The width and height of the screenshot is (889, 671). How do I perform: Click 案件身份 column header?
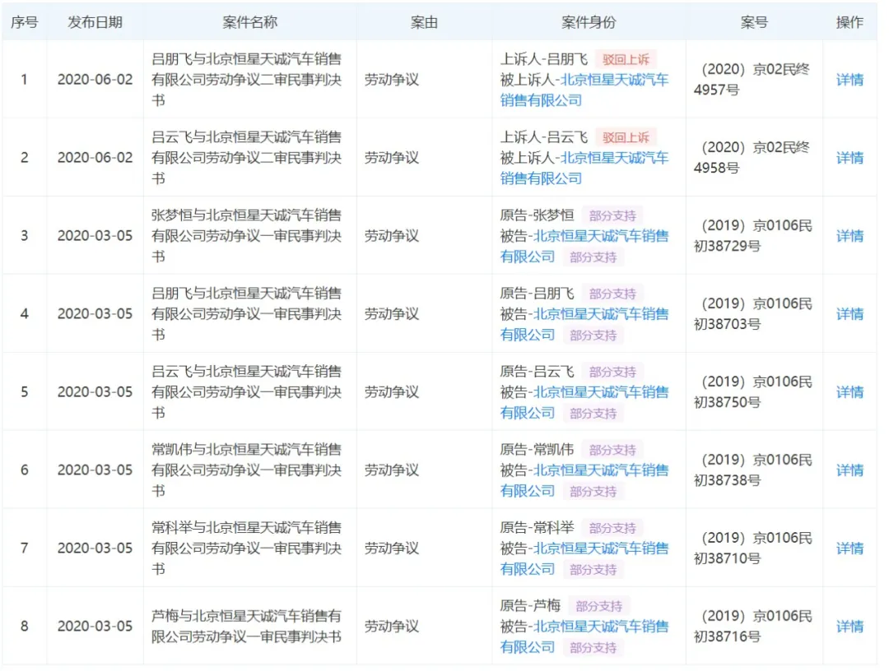tap(589, 22)
